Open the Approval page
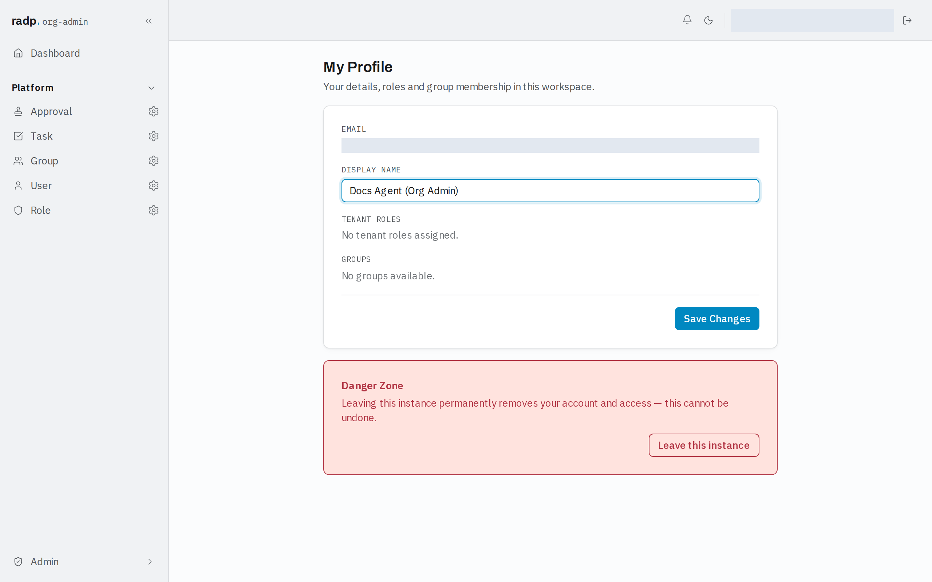Screen dimensions: 932x582 (x=51, y=111)
